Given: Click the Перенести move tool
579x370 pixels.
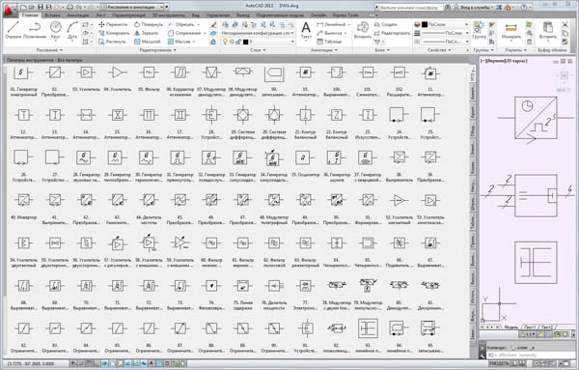Looking at the screenshot, I should point(113,24).
